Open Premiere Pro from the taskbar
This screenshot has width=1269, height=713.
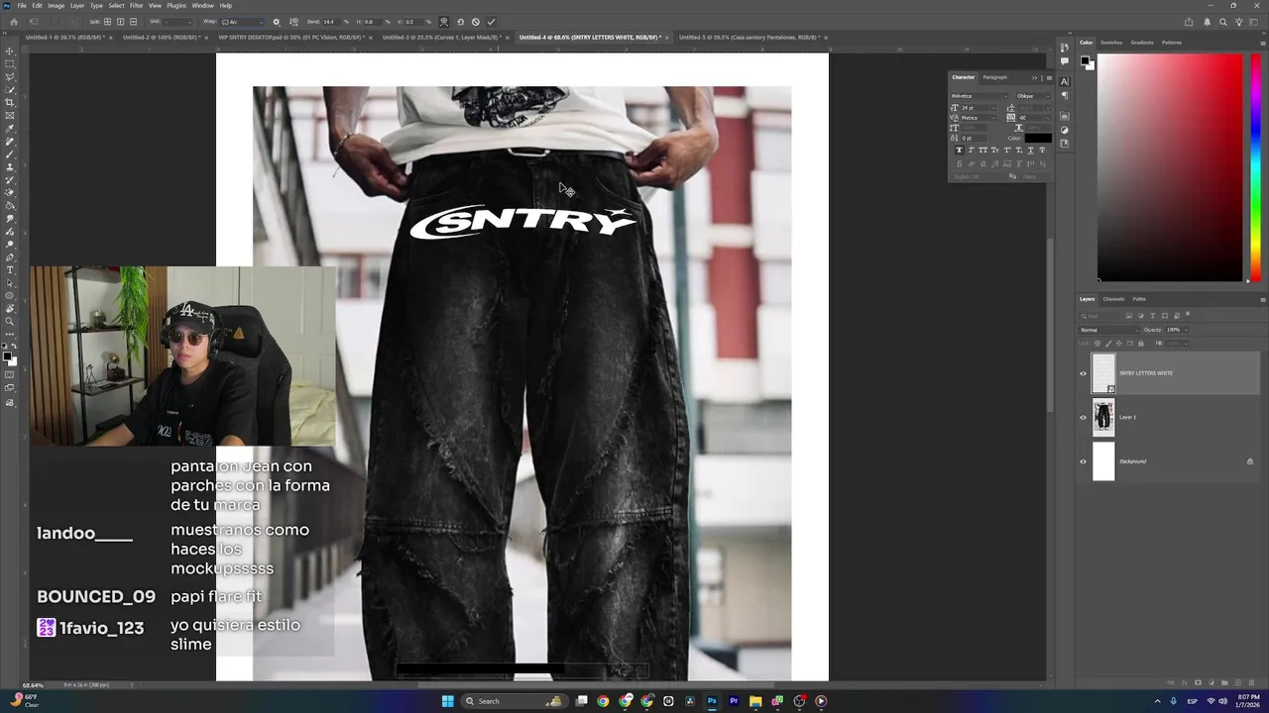click(734, 701)
